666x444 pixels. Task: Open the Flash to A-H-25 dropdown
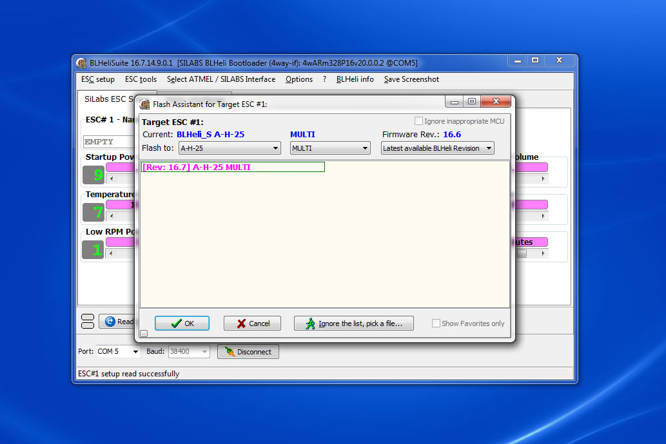click(230, 148)
